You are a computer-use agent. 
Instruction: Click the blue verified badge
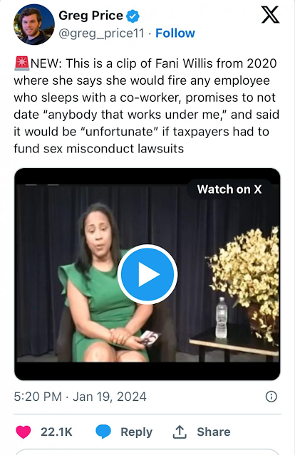133,16
